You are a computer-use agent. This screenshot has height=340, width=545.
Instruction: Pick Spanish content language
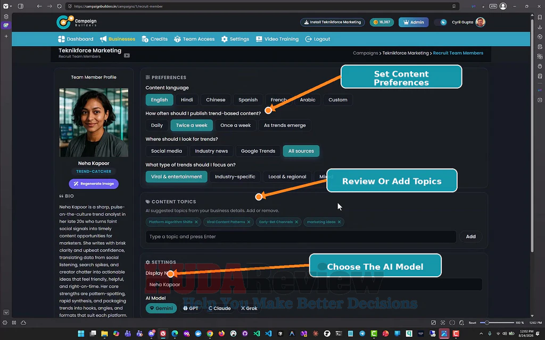[x=248, y=100]
